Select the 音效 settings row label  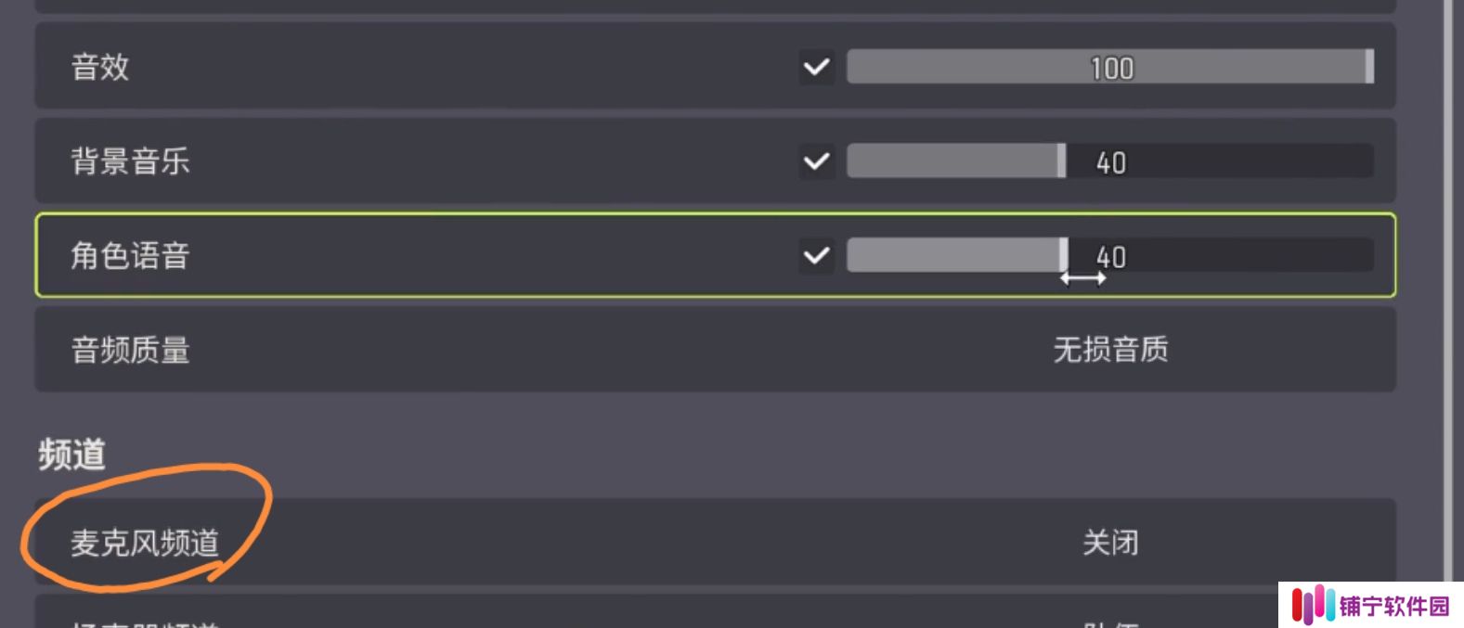(100, 67)
